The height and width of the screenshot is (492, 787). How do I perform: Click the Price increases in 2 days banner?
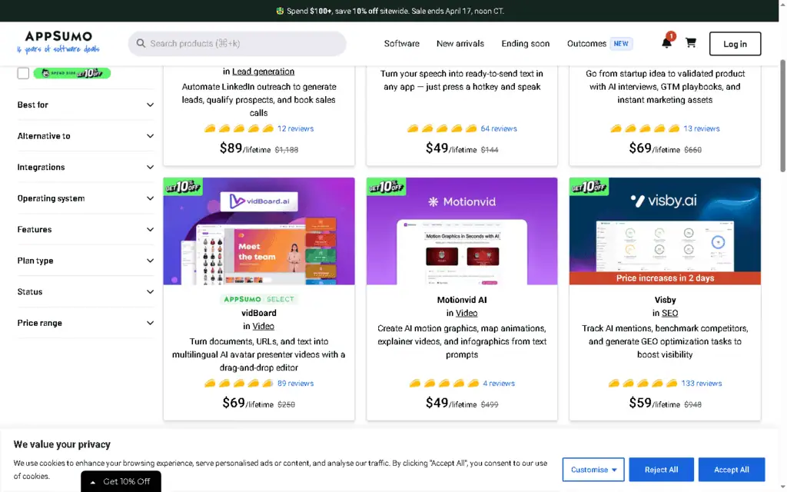pyautogui.click(x=665, y=278)
